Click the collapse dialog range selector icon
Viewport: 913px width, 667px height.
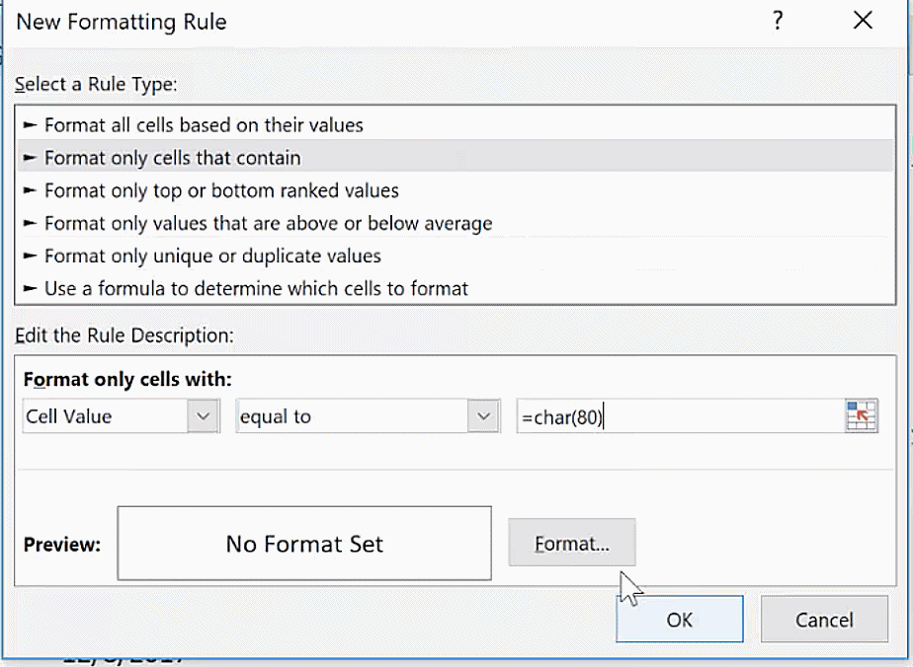click(862, 416)
